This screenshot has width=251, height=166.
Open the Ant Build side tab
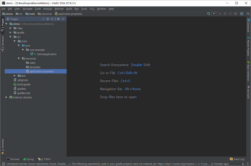tap(248, 92)
